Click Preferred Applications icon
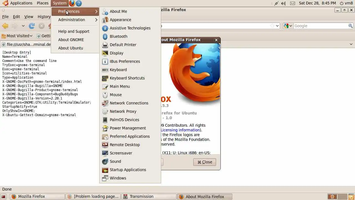Viewport: 355px width, 200px height. point(105,136)
